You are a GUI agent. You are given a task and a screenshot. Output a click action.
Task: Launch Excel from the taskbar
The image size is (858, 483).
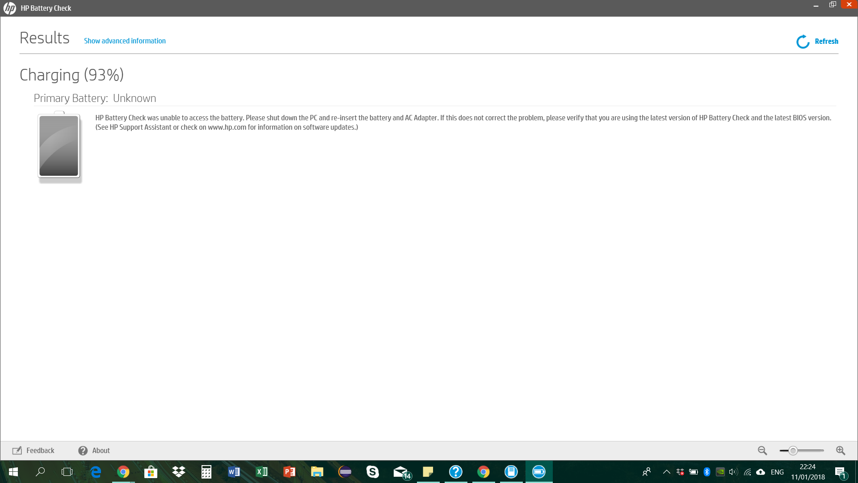click(261, 471)
